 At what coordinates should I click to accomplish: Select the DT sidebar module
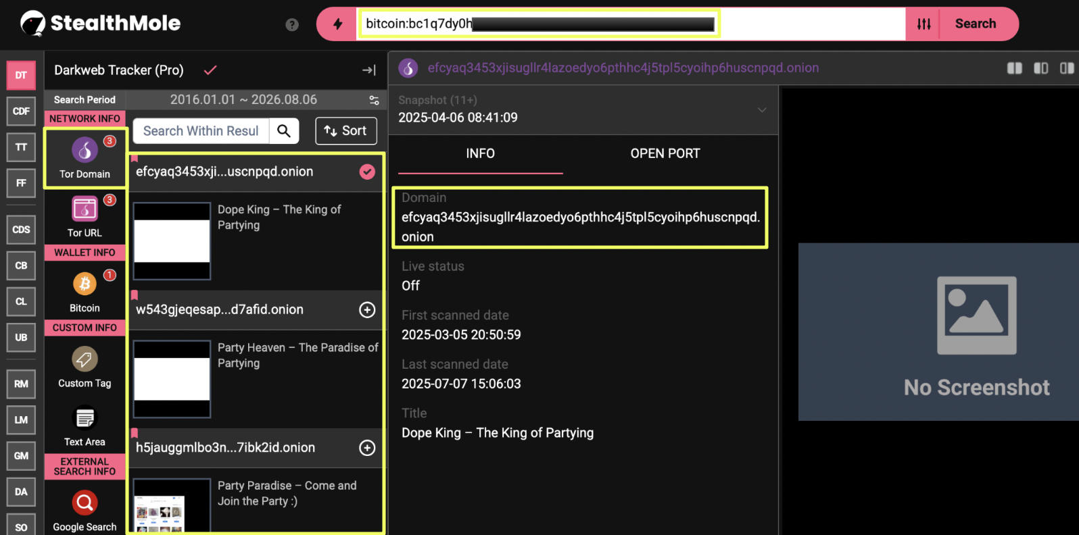click(21, 75)
